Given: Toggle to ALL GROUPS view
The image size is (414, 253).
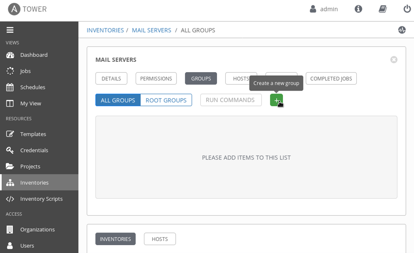Looking at the screenshot, I should [x=118, y=100].
